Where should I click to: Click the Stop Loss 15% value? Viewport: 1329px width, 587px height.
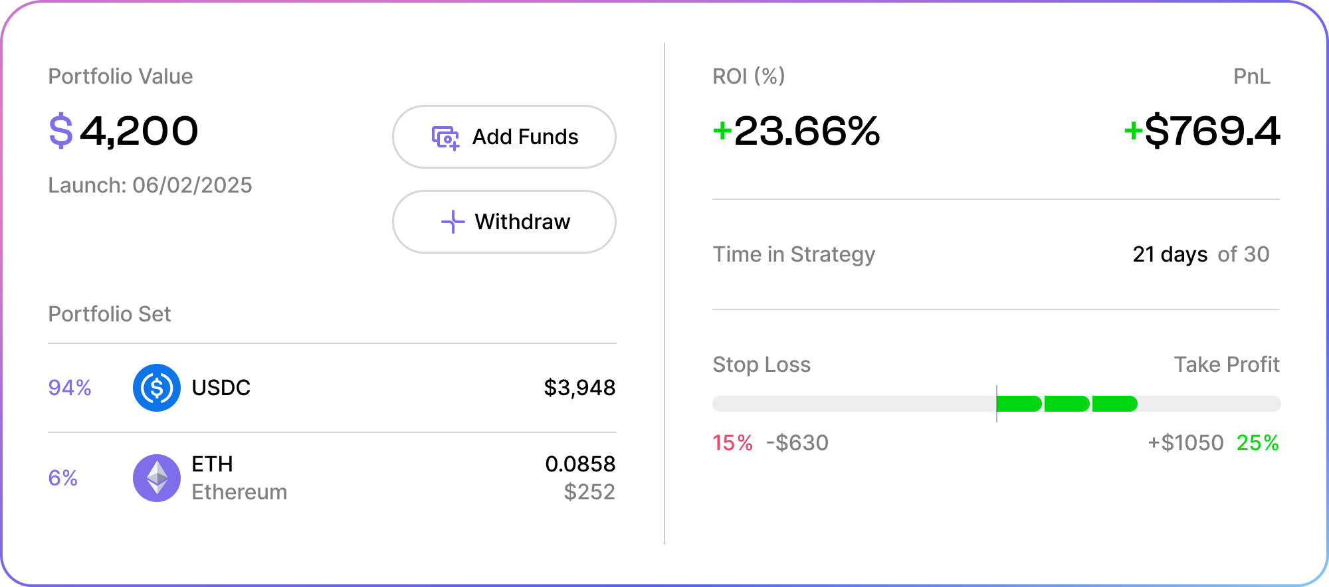click(x=732, y=443)
